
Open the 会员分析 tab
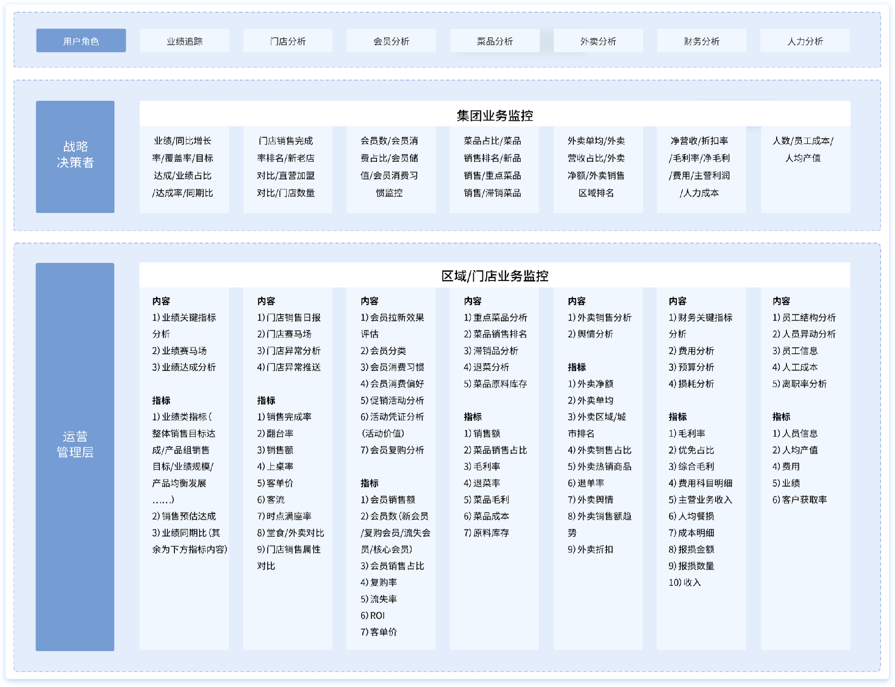click(x=391, y=41)
